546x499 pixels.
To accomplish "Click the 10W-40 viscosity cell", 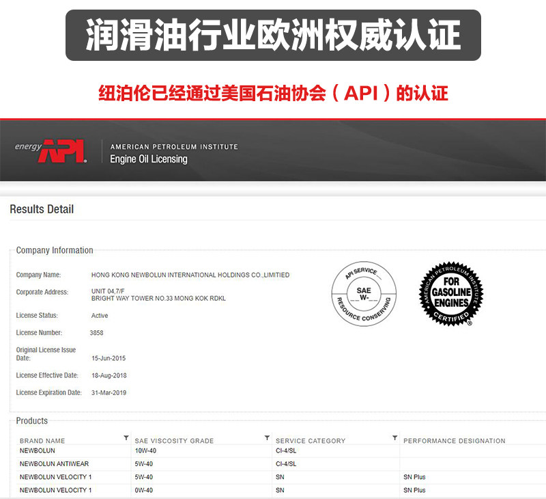I will (145, 451).
